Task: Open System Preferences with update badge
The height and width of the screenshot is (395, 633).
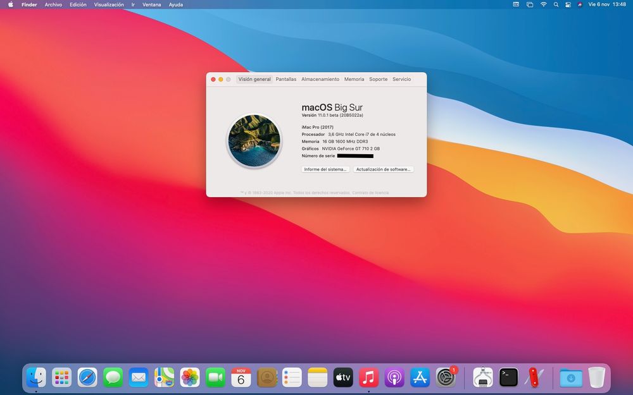Action: [x=446, y=378]
